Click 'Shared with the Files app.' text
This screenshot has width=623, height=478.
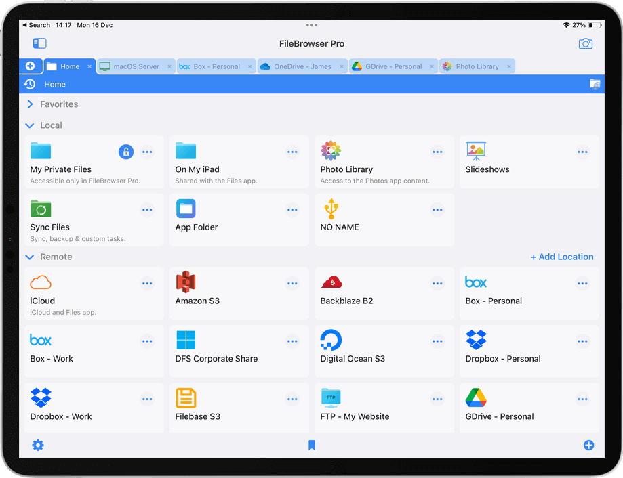[216, 181]
